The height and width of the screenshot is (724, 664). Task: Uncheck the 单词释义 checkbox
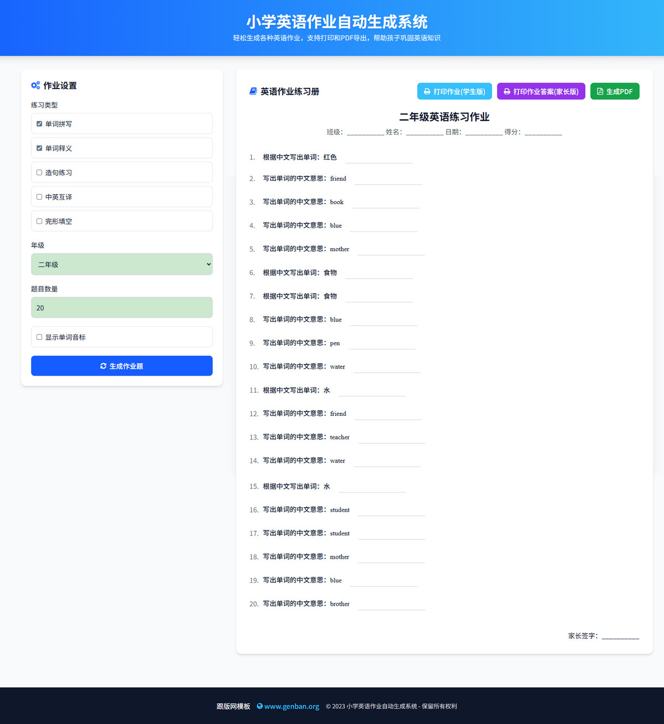pos(39,148)
